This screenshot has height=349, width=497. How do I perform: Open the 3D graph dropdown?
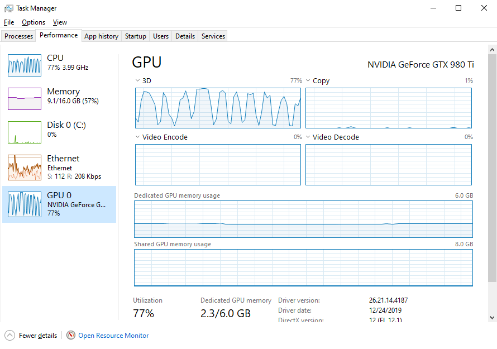pyautogui.click(x=138, y=81)
